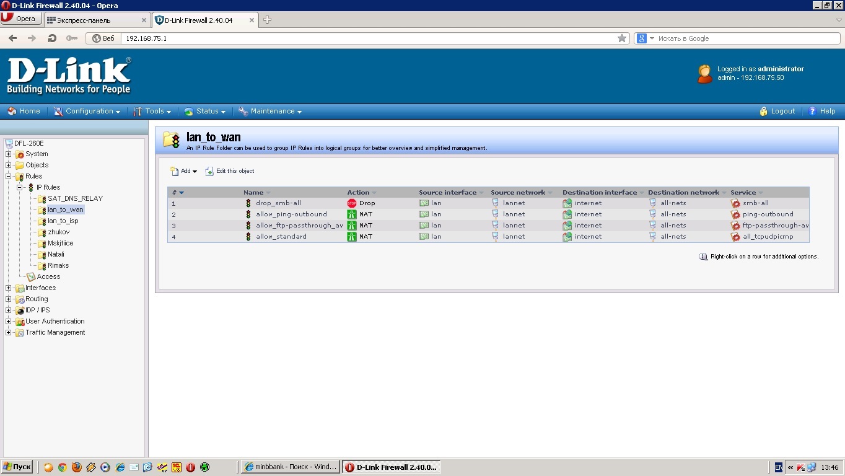Image resolution: width=845 pixels, height=476 pixels.
Task: Click the NAT icon for allow_ping-outbound
Action: [x=352, y=214]
